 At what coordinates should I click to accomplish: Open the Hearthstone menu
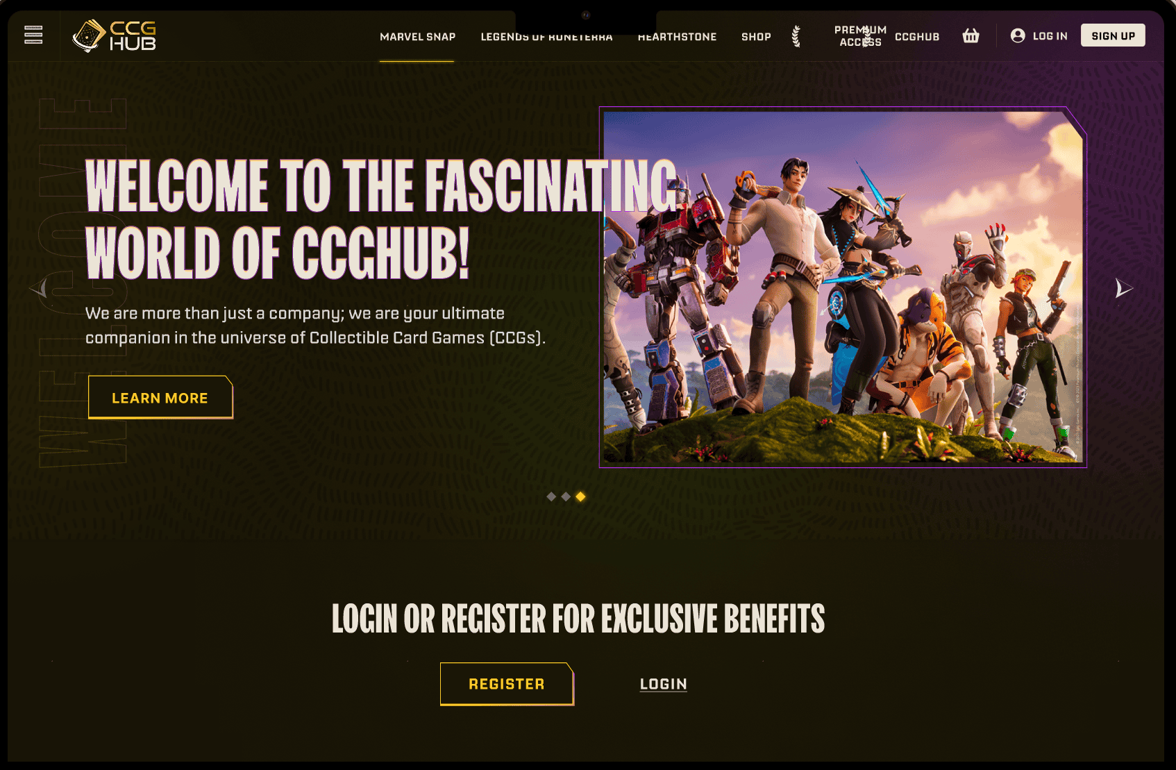[677, 37]
